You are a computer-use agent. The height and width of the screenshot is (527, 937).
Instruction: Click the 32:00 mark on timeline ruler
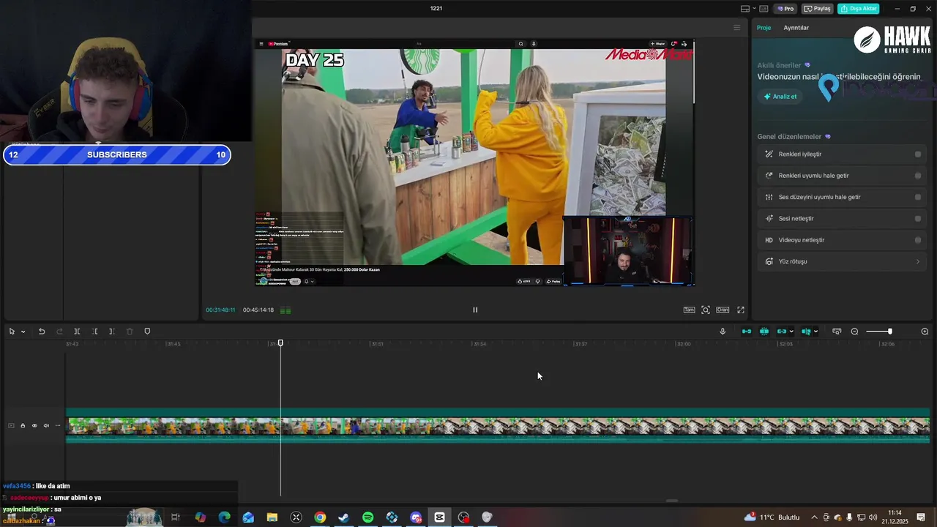tap(683, 344)
